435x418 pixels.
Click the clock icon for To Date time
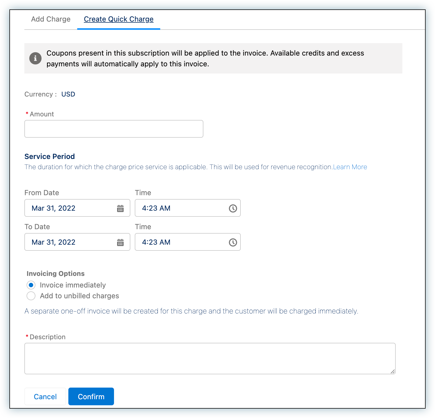(x=233, y=242)
